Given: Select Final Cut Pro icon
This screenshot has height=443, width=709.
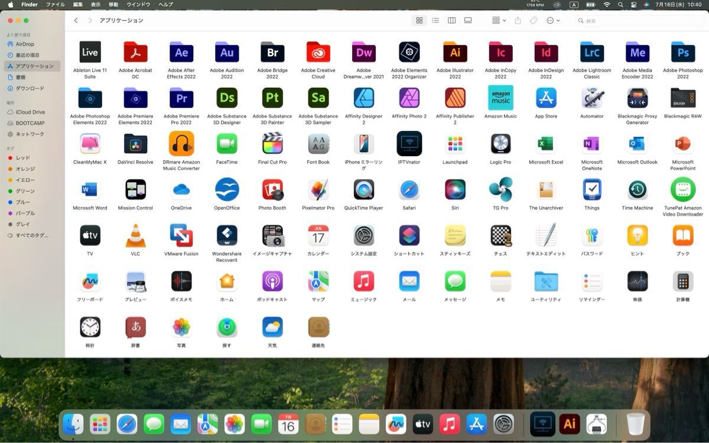Looking at the screenshot, I should click(x=272, y=143).
